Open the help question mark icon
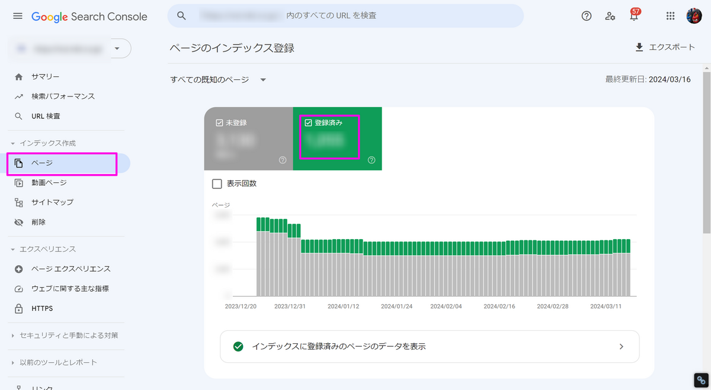This screenshot has width=711, height=390. click(587, 16)
